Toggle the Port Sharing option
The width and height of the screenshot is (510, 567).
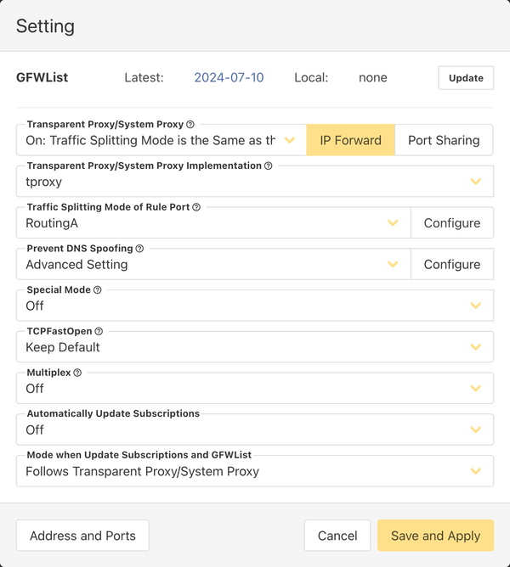coord(444,140)
